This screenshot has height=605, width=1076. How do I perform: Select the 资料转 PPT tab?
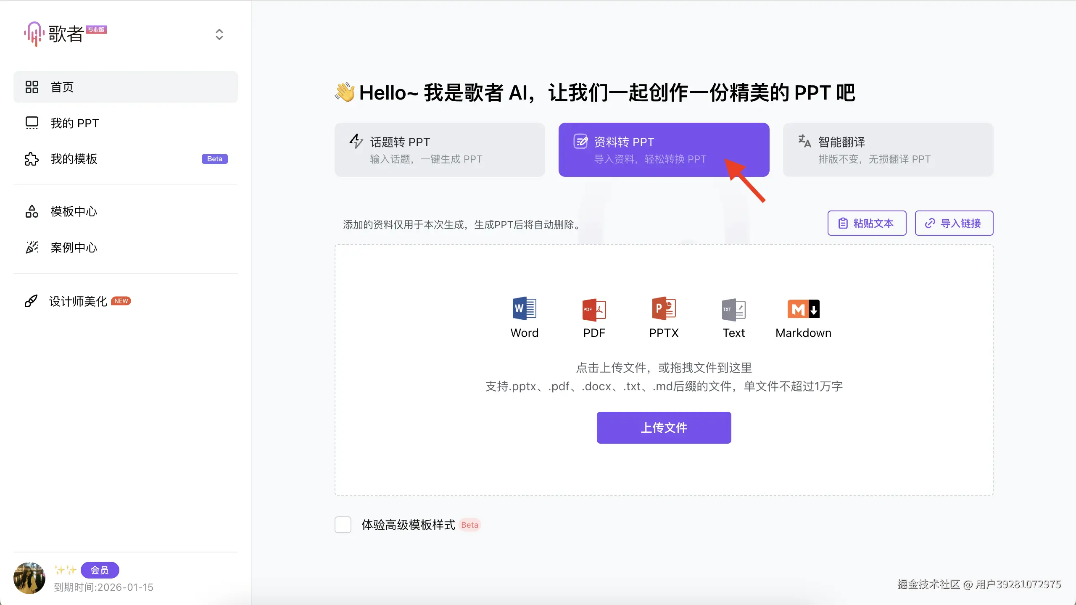coord(663,150)
